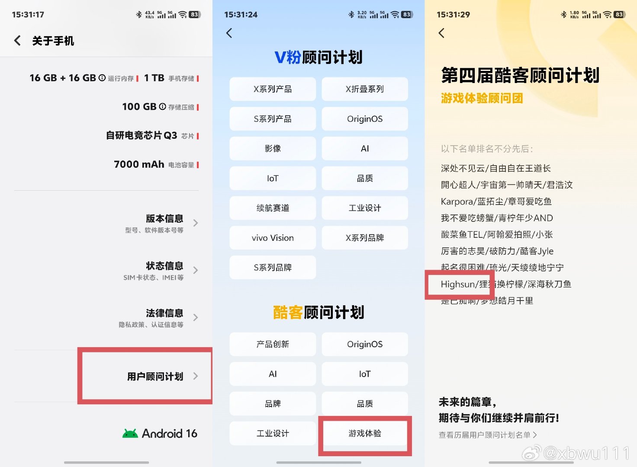Select 影像 button

273,149
